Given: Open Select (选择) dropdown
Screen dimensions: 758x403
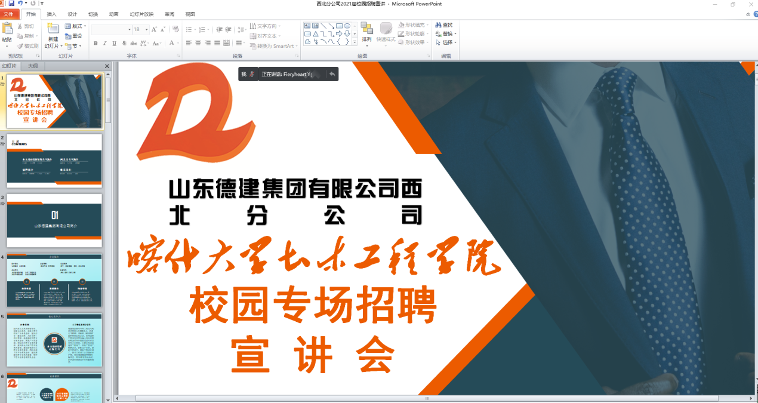Looking at the screenshot, I should (x=446, y=42).
